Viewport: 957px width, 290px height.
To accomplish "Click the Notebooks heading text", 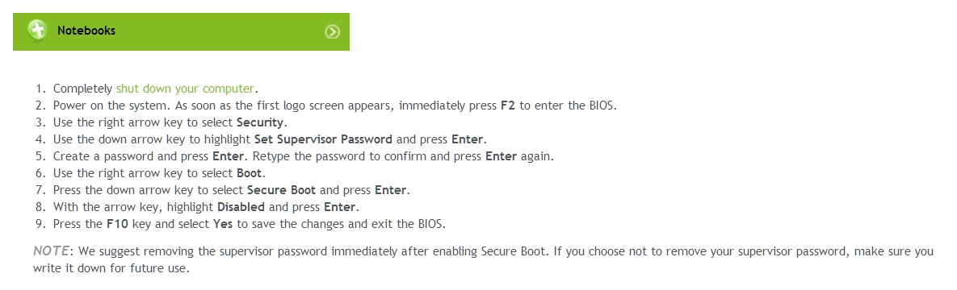I will point(86,31).
